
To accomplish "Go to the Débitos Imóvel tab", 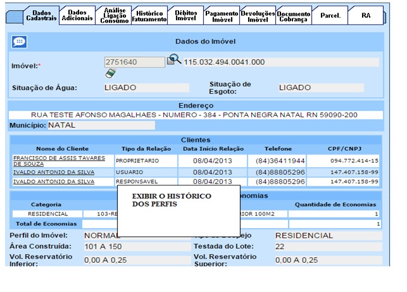I will pos(185,16).
